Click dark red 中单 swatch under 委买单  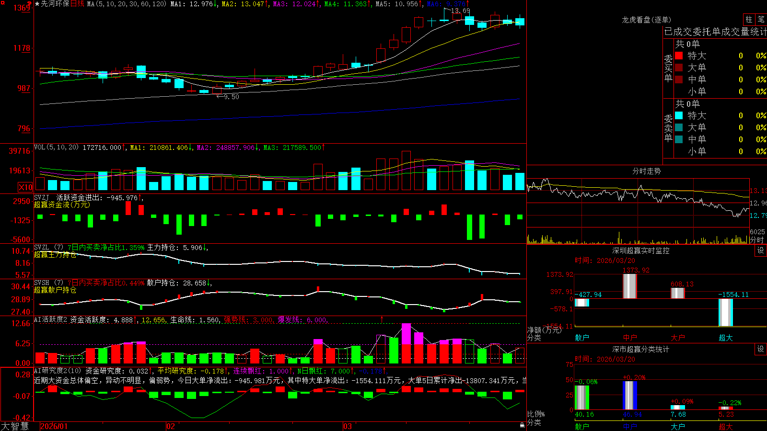point(679,79)
